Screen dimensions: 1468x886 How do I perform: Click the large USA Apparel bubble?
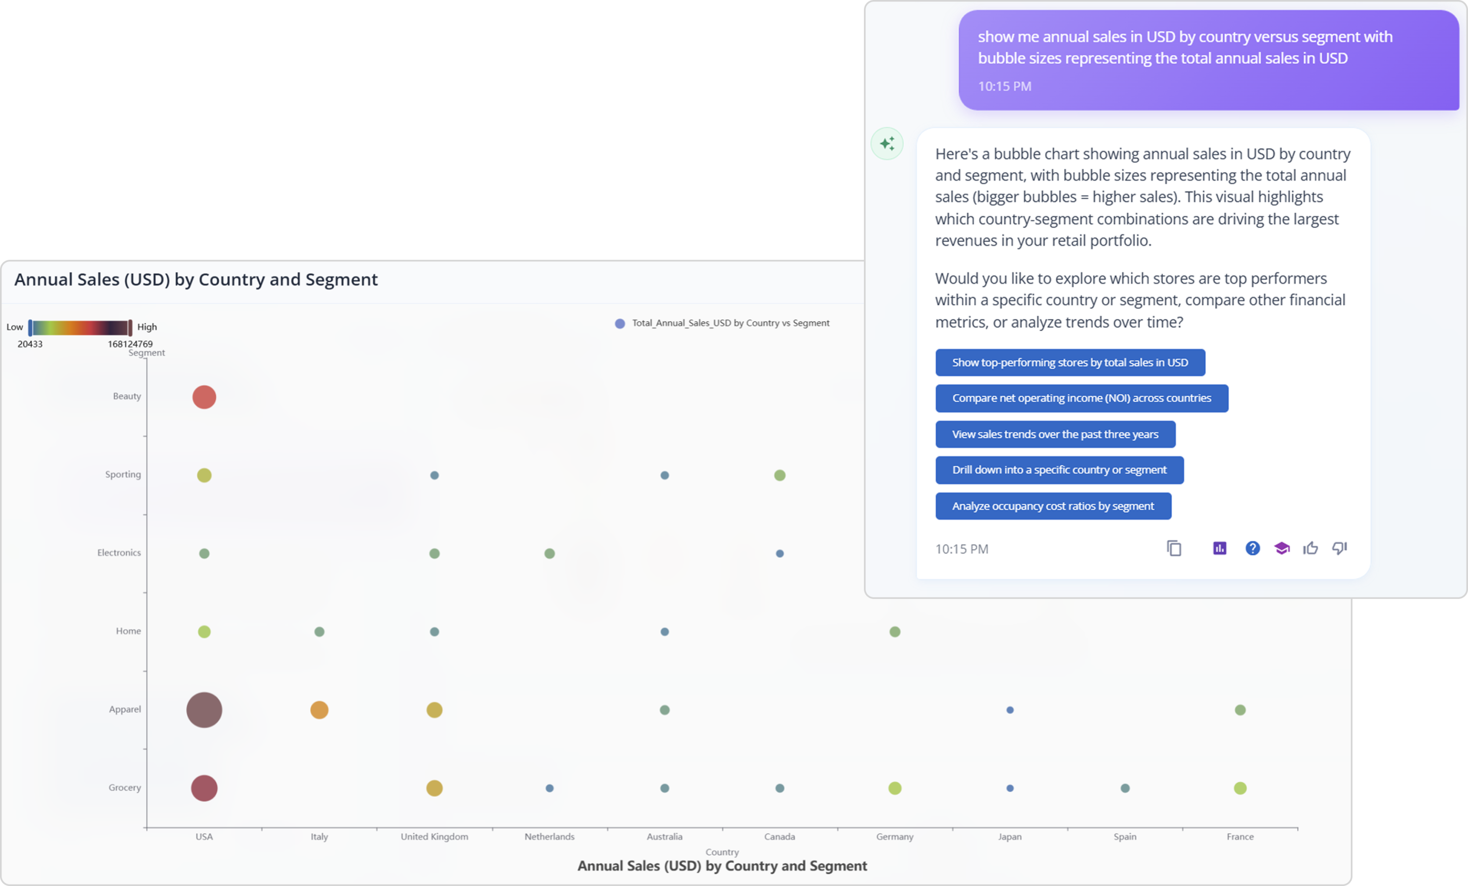(x=204, y=710)
